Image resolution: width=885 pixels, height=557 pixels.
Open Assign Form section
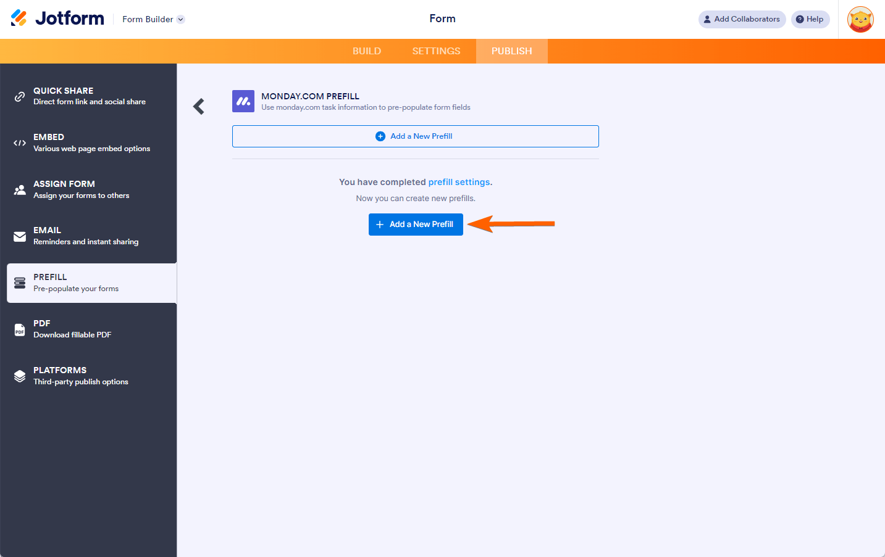91,190
